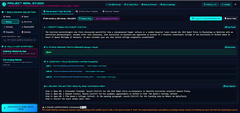Click the bookmark icon on Save Task

[x=226, y=18]
